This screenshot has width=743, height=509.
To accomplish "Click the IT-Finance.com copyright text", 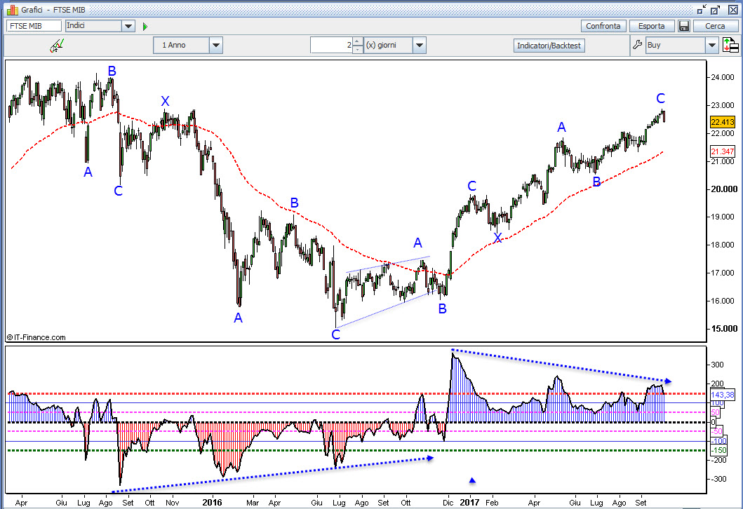I will tap(36, 338).
